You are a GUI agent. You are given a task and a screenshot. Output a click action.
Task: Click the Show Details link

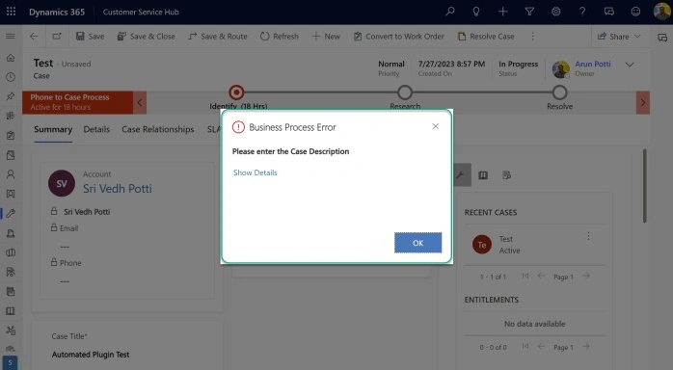255,172
